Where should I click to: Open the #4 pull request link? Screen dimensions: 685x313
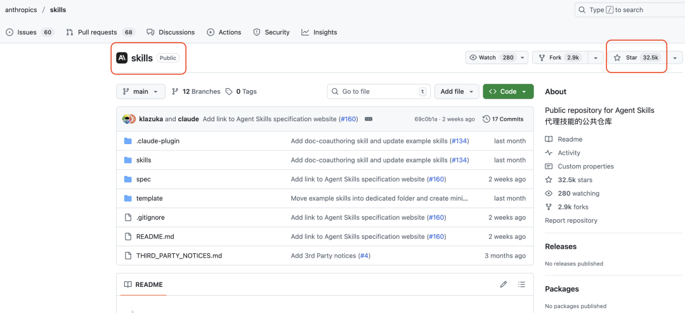(364, 255)
